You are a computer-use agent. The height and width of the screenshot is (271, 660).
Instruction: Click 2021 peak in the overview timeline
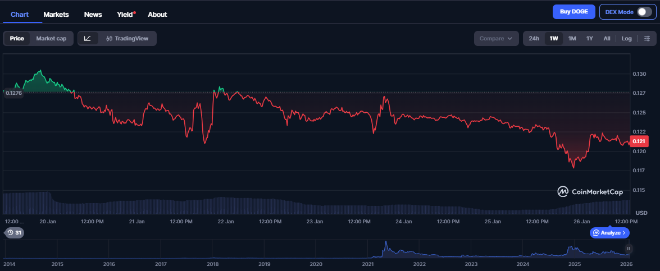pyautogui.click(x=386, y=246)
